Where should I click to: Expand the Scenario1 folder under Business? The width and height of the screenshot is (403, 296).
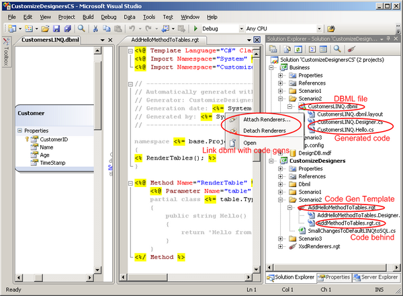pyautogui.click(x=280, y=91)
